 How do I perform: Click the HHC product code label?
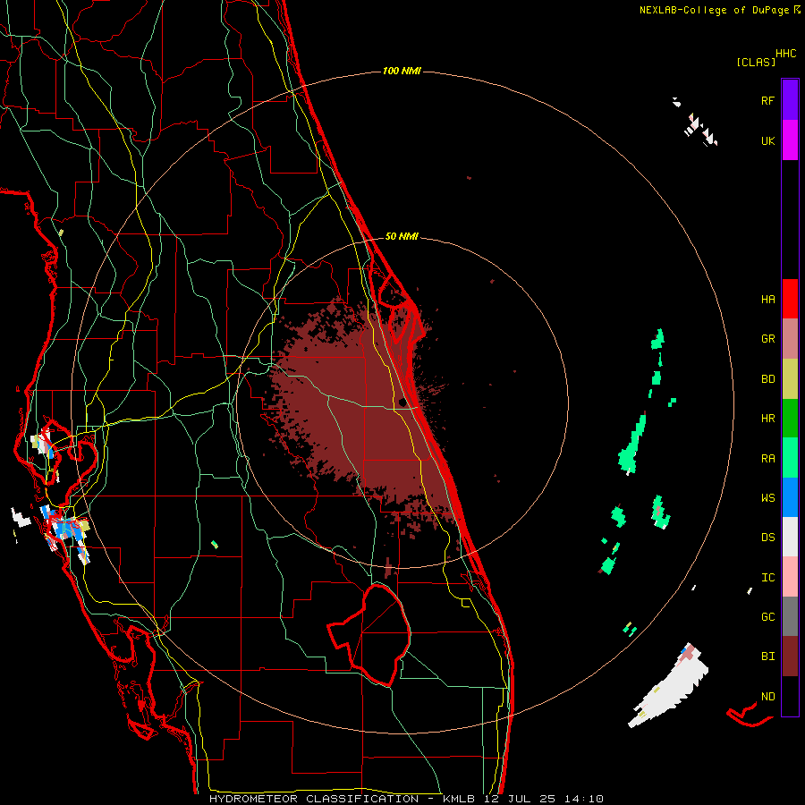pyautogui.click(x=786, y=54)
